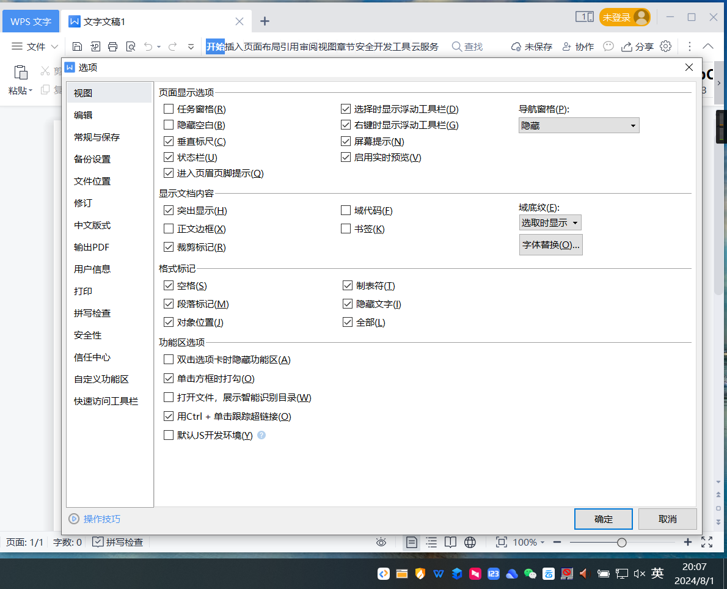Viewport: 727px width, 589px height.
Task: Open print preview icon in toolbar
Action: coord(130,46)
